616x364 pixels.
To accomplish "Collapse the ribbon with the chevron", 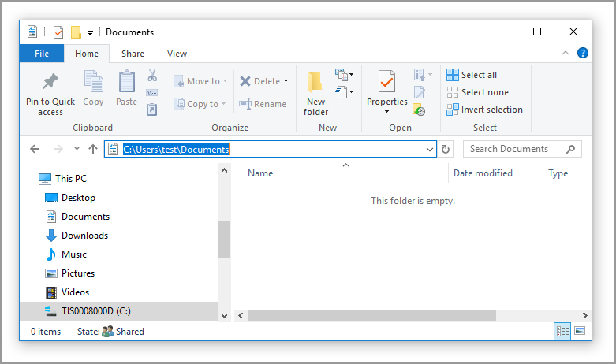I will 566,53.
